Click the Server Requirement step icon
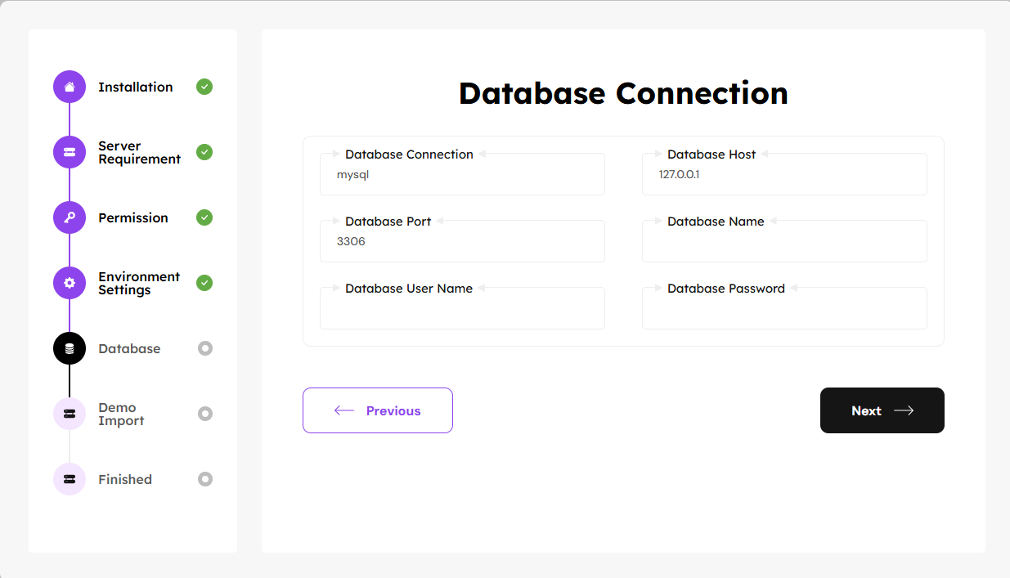This screenshot has width=1010, height=578. 70,152
